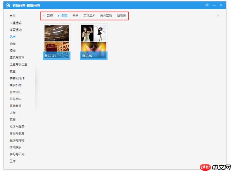The image size is (231, 171).
Task: Select the 音乐 subcategory tab
Action: (x=75, y=16)
